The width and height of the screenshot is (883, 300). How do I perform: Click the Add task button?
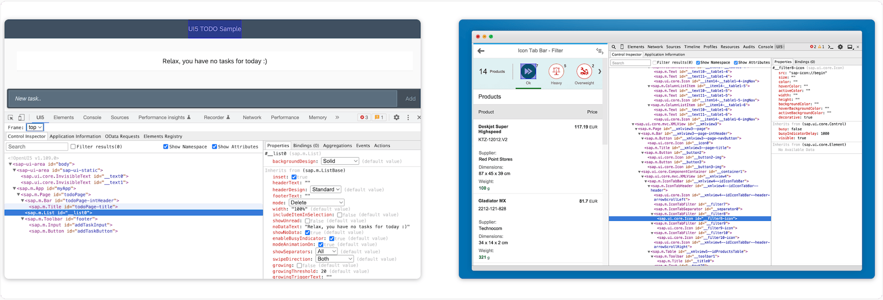410,99
